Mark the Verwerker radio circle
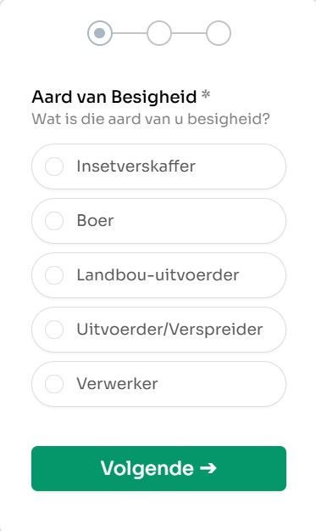This screenshot has width=316, height=531. pyautogui.click(x=54, y=384)
